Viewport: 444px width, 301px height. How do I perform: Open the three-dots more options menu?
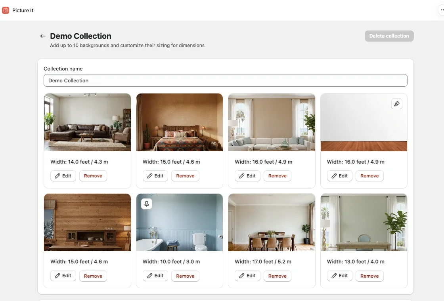pos(442,10)
